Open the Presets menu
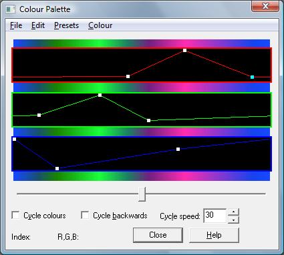 [x=66, y=25]
